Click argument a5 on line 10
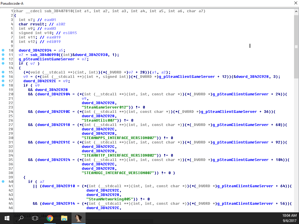The height and width of the screenshot is (224, 299). (61, 50)
